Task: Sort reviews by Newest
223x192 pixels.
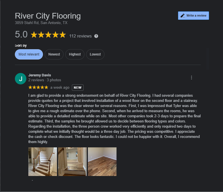Action: 54,54
